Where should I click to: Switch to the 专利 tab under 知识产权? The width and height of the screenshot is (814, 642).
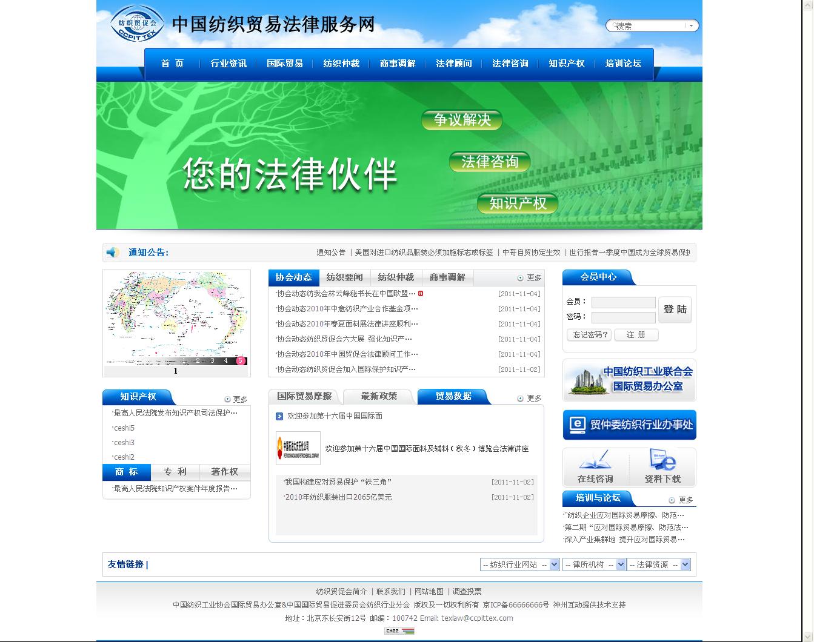(x=175, y=472)
